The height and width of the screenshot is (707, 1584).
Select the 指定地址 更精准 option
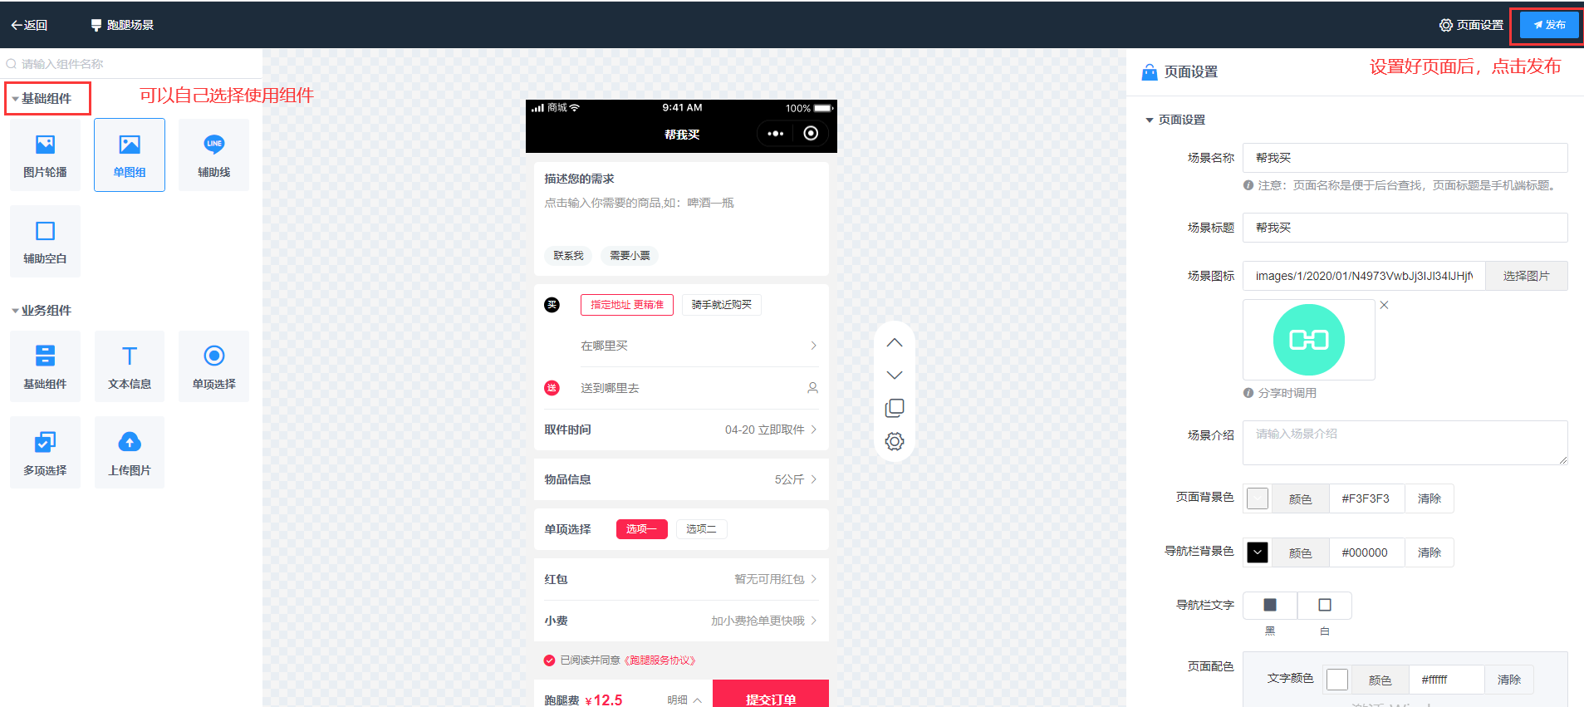(x=627, y=305)
